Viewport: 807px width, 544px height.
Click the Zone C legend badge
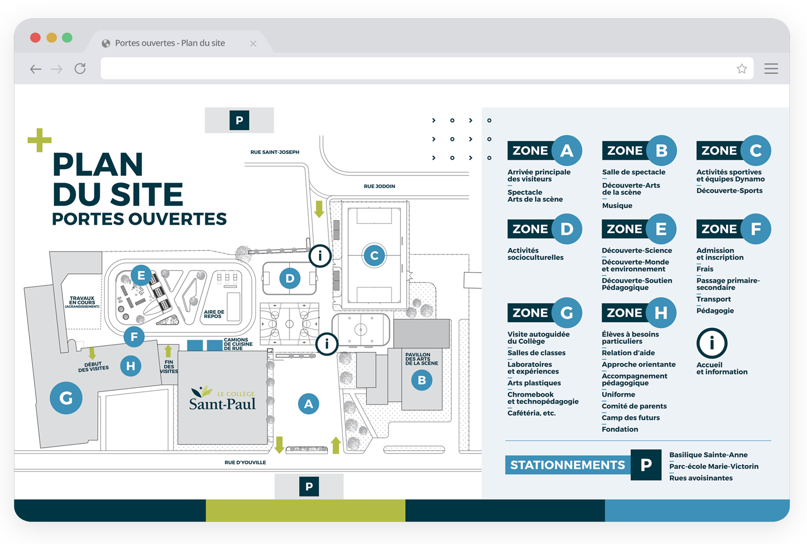(x=733, y=151)
